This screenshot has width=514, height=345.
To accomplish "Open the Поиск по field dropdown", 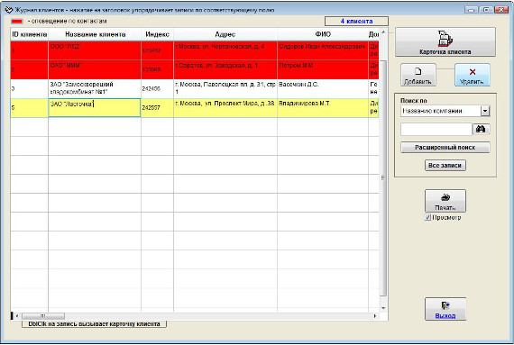I will [x=485, y=111].
